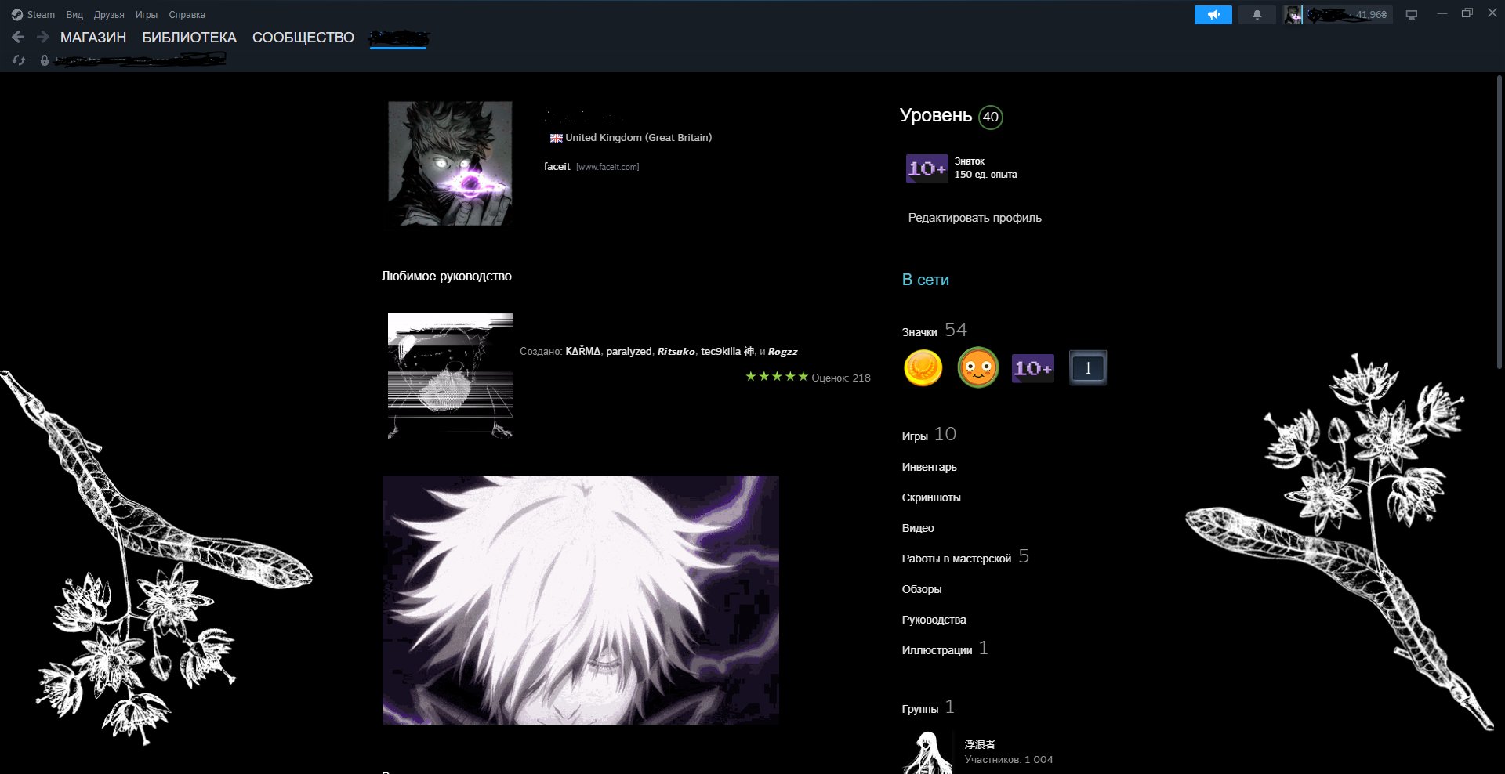Open the Steam menu
The width and height of the screenshot is (1505, 774).
coord(34,15)
